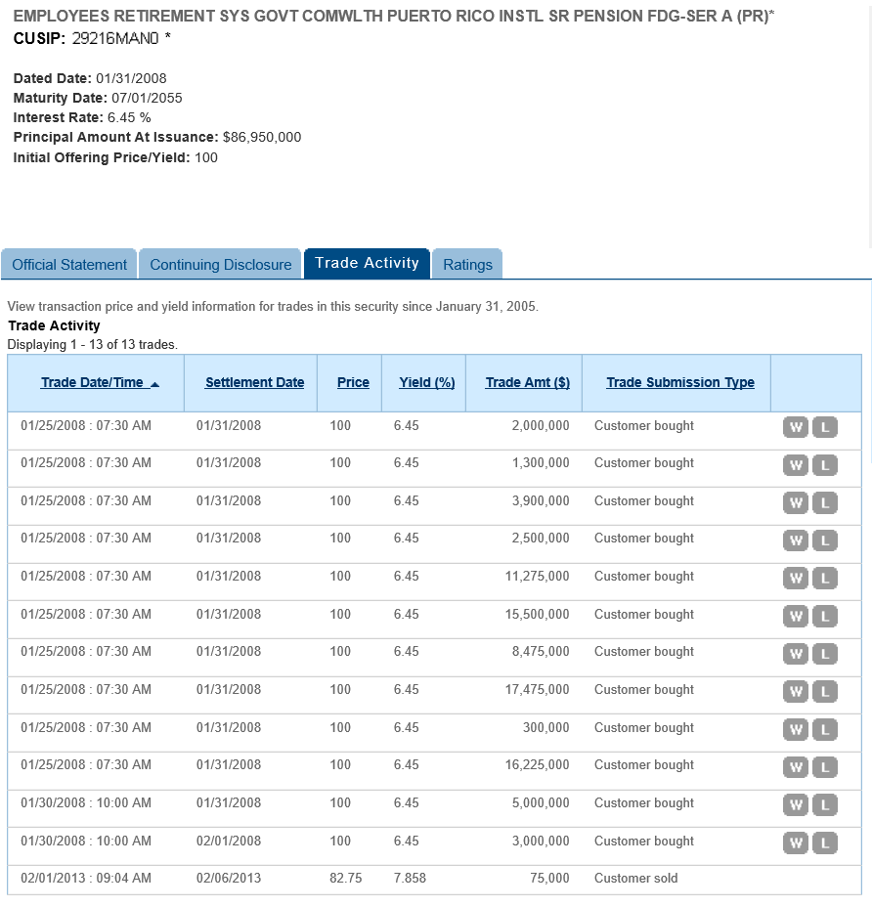
Task: Sort by Trade Submission Type header
Action: click(680, 382)
